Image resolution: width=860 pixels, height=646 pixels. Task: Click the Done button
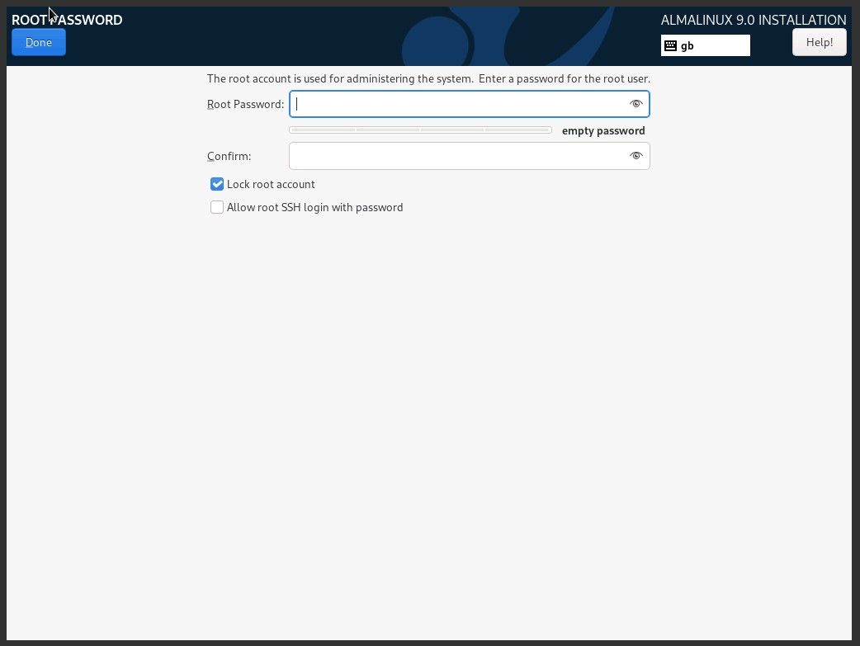(x=39, y=42)
